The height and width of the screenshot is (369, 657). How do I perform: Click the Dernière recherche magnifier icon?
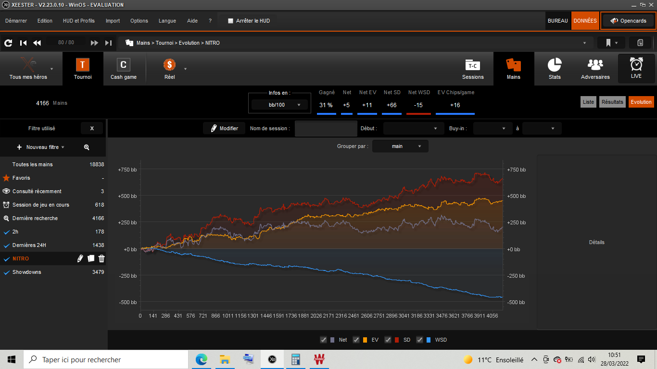[6, 218]
